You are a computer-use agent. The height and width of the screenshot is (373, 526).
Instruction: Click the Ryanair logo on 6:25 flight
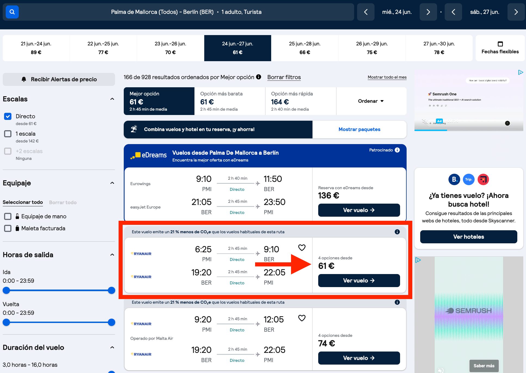[141, 254]
